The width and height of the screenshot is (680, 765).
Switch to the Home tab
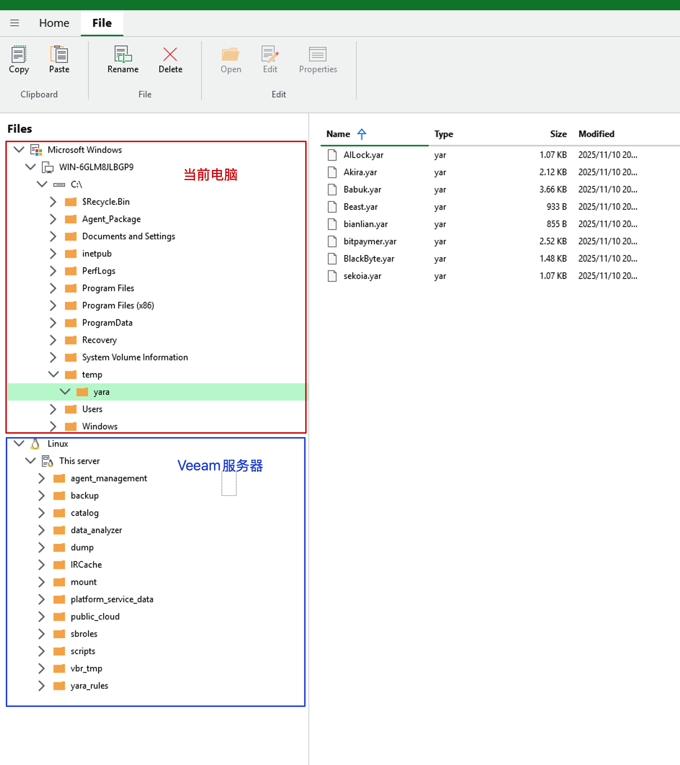[54, 23]
